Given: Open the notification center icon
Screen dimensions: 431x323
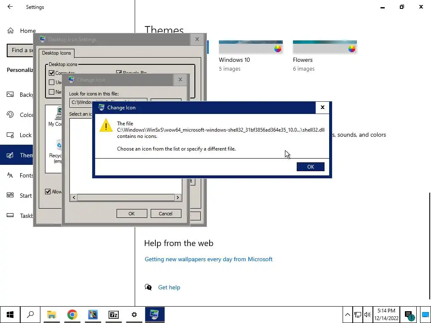Looking at the screenshot, I should [x=409, y=315].
